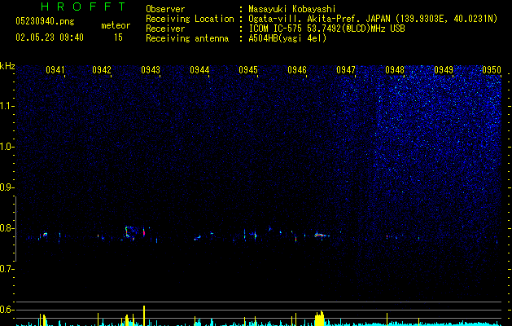Click the gray frequency range bar on the left axis
Screen dimensions: 512x326
(x=15, y=228)
